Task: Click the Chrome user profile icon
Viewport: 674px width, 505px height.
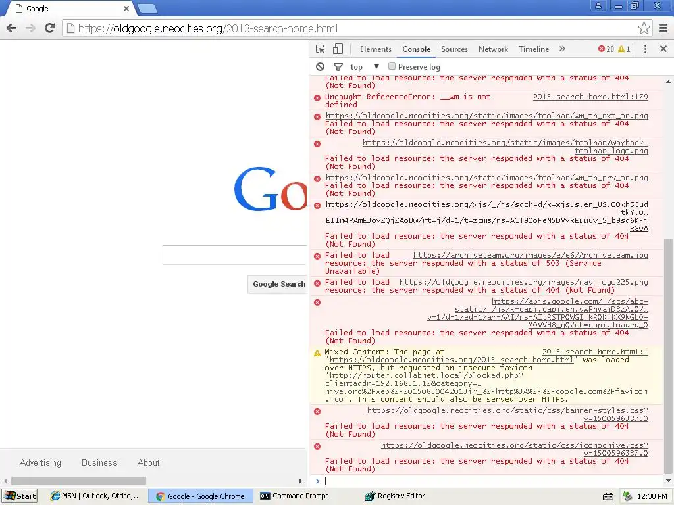Action: click(x=598, y=6)
